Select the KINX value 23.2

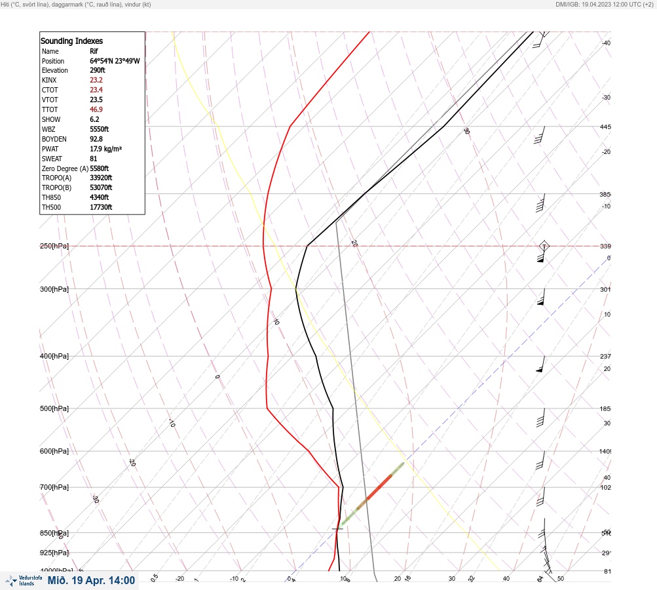pyautogui.click(x=96, y=80)
